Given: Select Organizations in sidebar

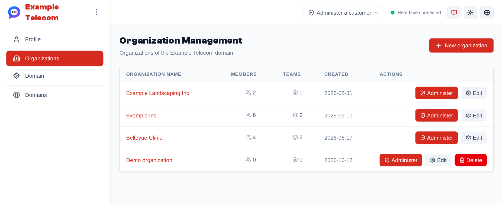Looking at the screenshot, I should tap(55, 58).
